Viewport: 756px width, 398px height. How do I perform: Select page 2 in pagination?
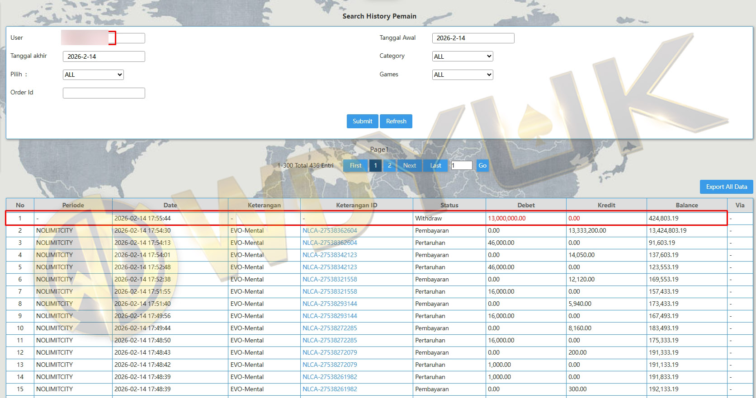coord(389,165)
